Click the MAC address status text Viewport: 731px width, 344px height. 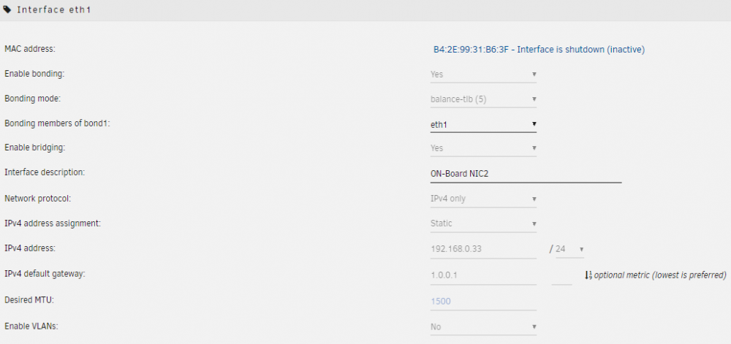point(539,50)
